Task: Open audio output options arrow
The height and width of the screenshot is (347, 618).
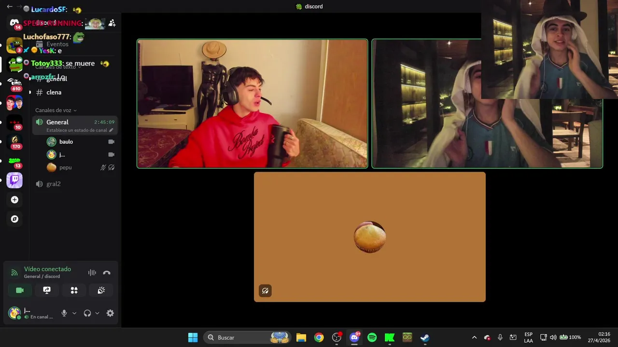Action: [97, 313]
